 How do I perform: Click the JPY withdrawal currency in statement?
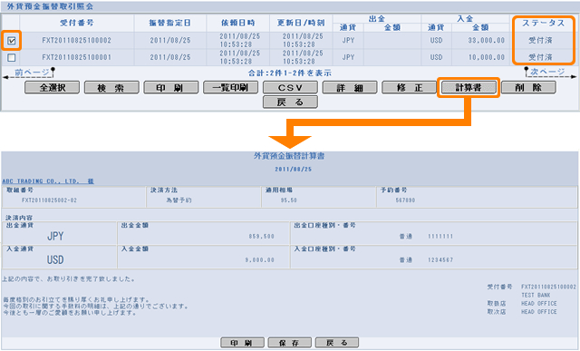pos(55,236)
